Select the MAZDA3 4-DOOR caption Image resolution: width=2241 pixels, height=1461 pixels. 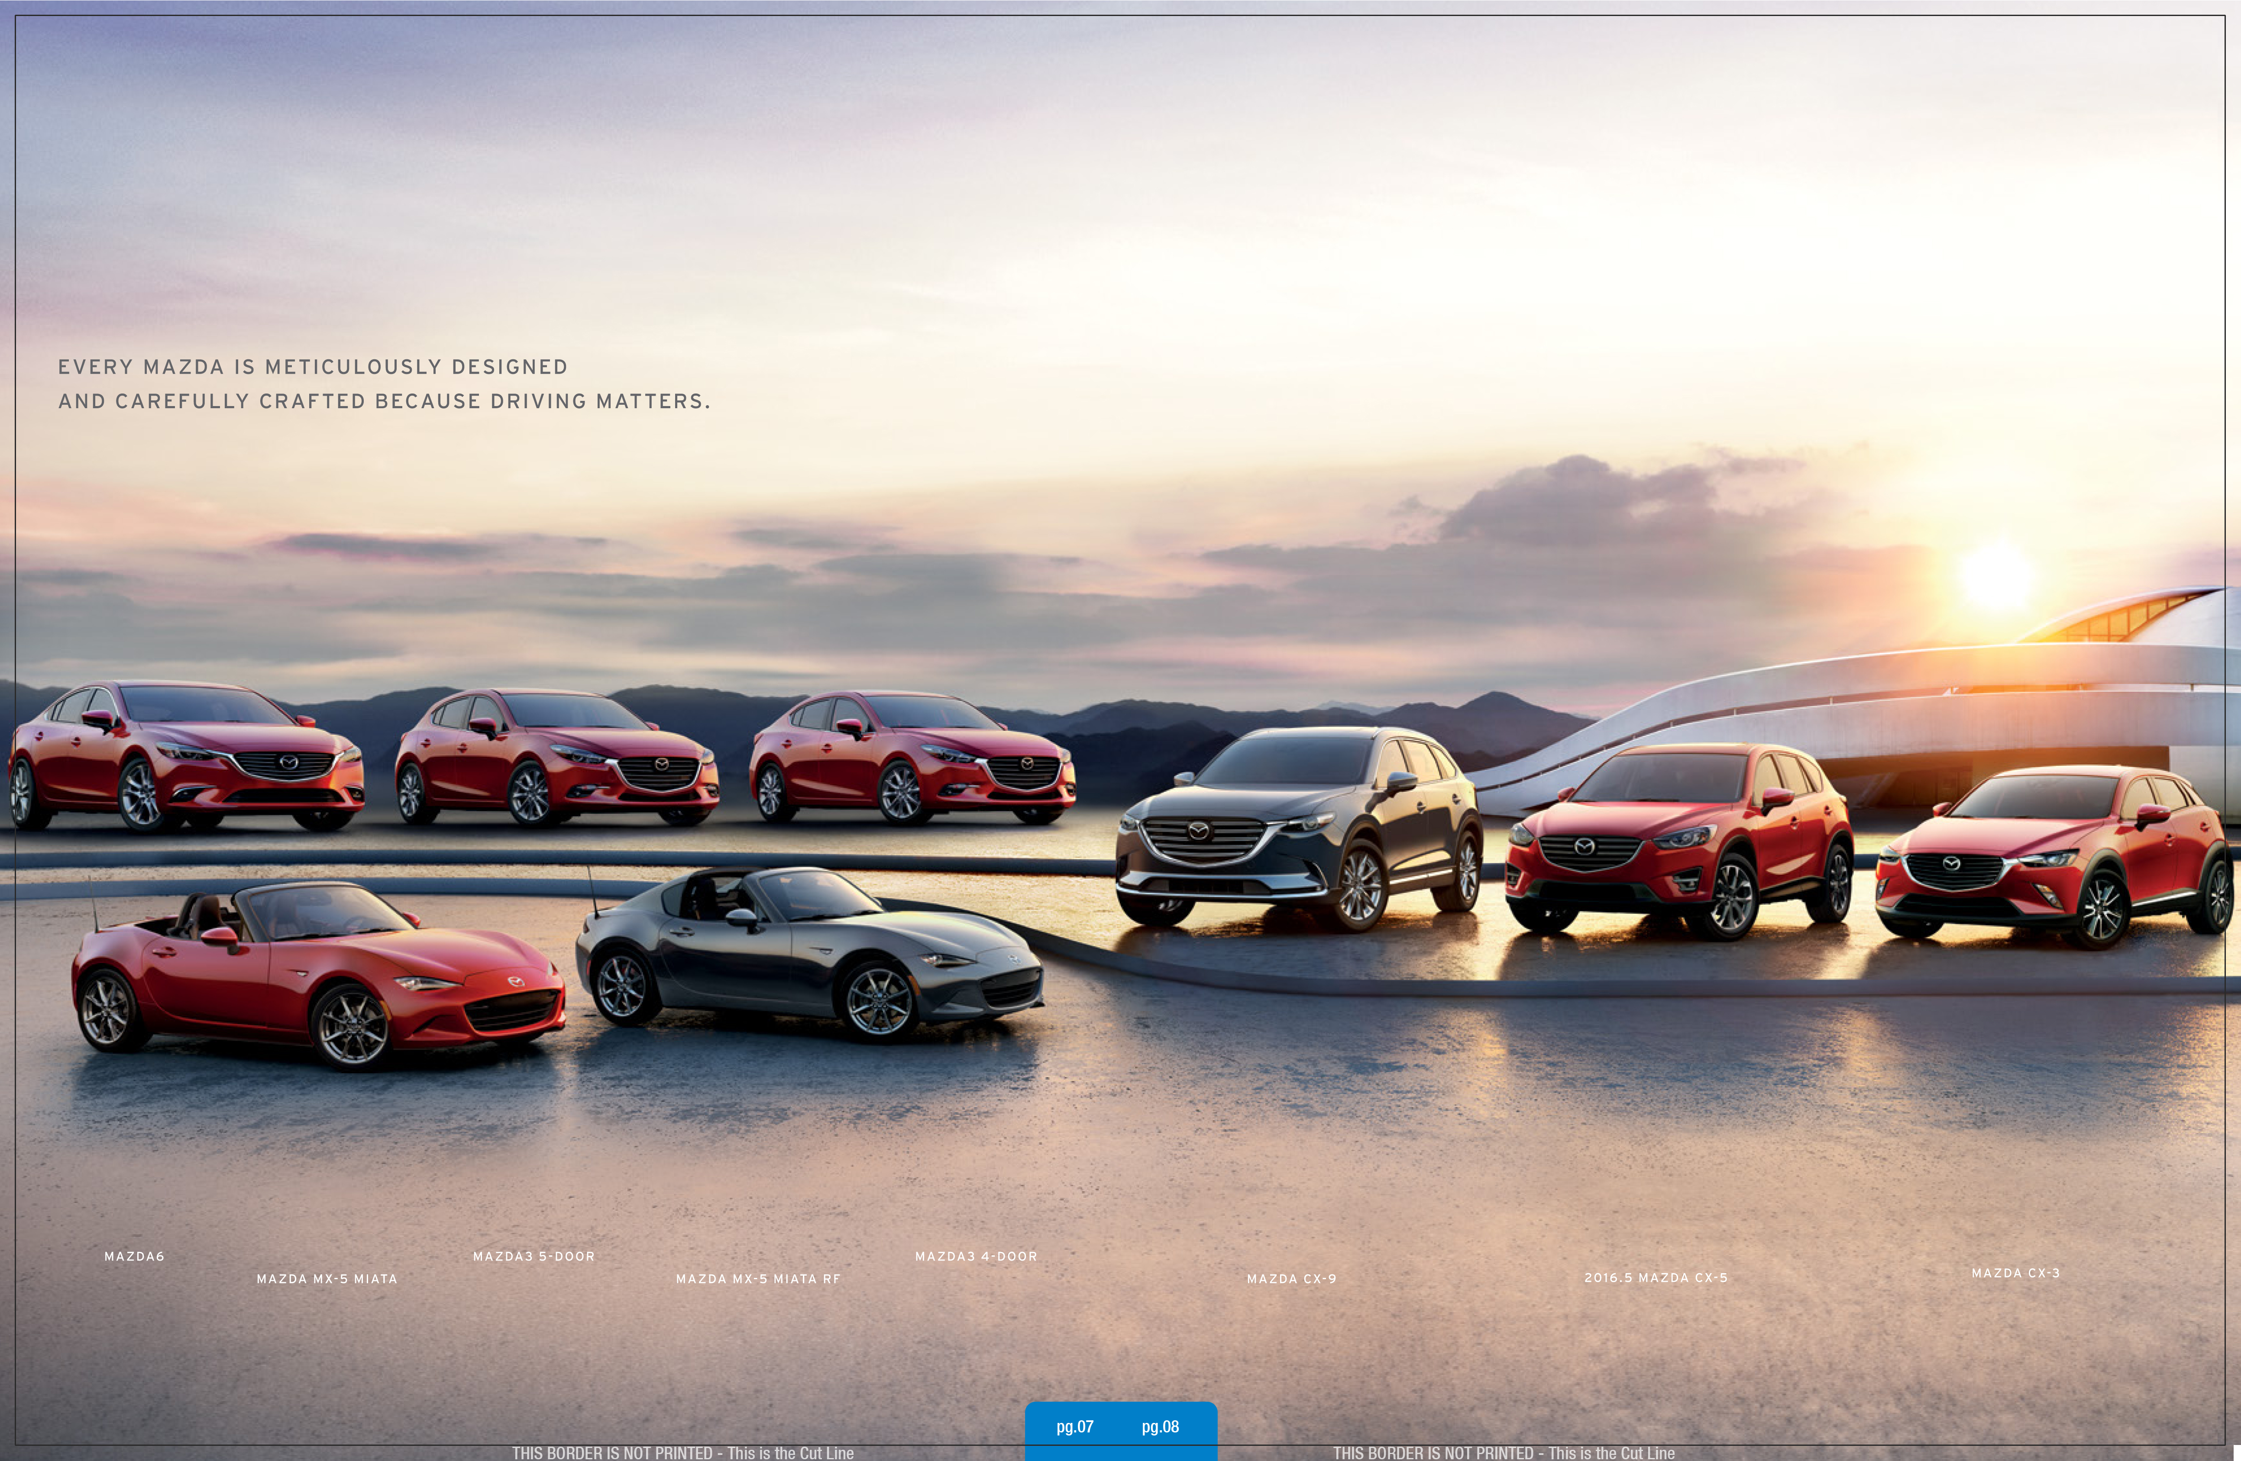click(976, 1257)
